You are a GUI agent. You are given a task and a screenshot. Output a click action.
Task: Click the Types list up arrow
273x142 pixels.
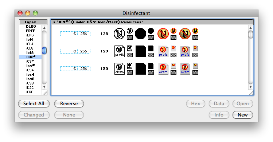pos(44,28)
